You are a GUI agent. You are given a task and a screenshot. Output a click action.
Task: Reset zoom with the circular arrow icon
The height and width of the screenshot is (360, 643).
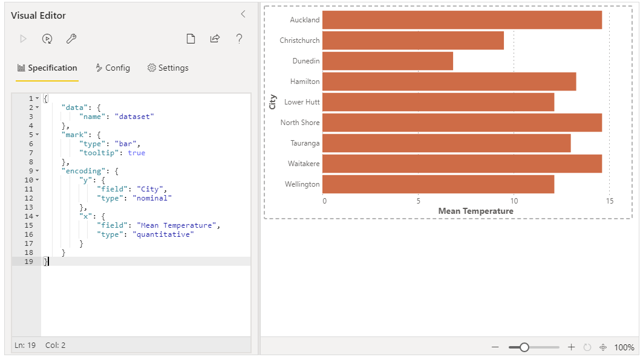coord(587,347)
